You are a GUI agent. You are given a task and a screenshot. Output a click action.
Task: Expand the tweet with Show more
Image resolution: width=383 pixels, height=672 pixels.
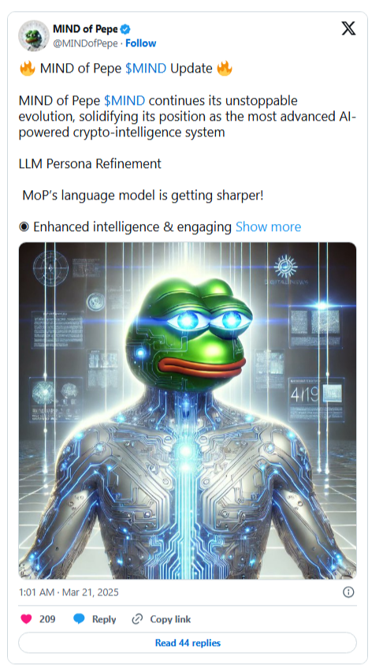click(x=268, y=226)
